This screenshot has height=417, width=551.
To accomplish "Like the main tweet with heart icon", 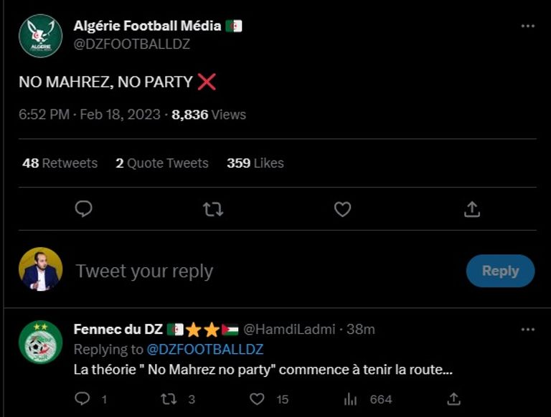I will [x=343, y=208].
